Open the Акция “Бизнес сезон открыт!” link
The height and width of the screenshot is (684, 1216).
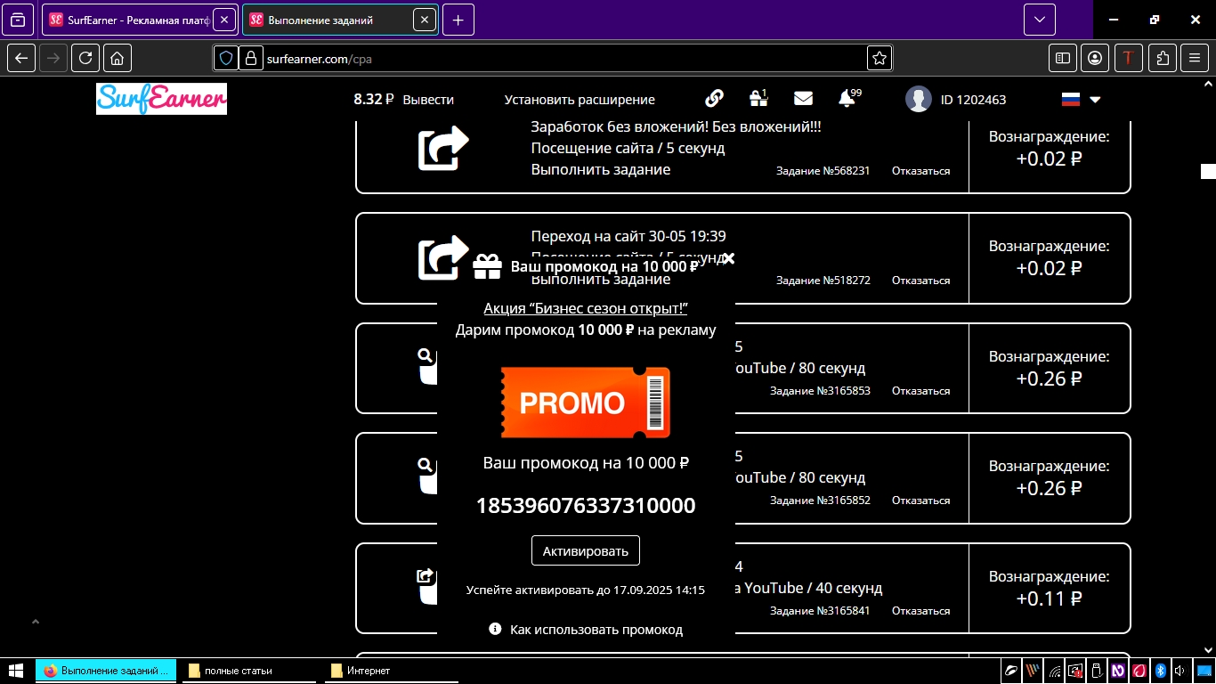(585, 308)
